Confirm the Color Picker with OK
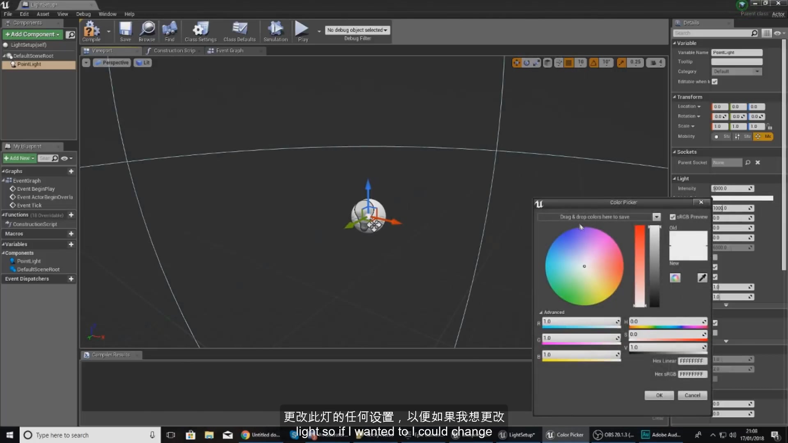The height and width of the screenshot is (443, 788). tap(659, 395)
